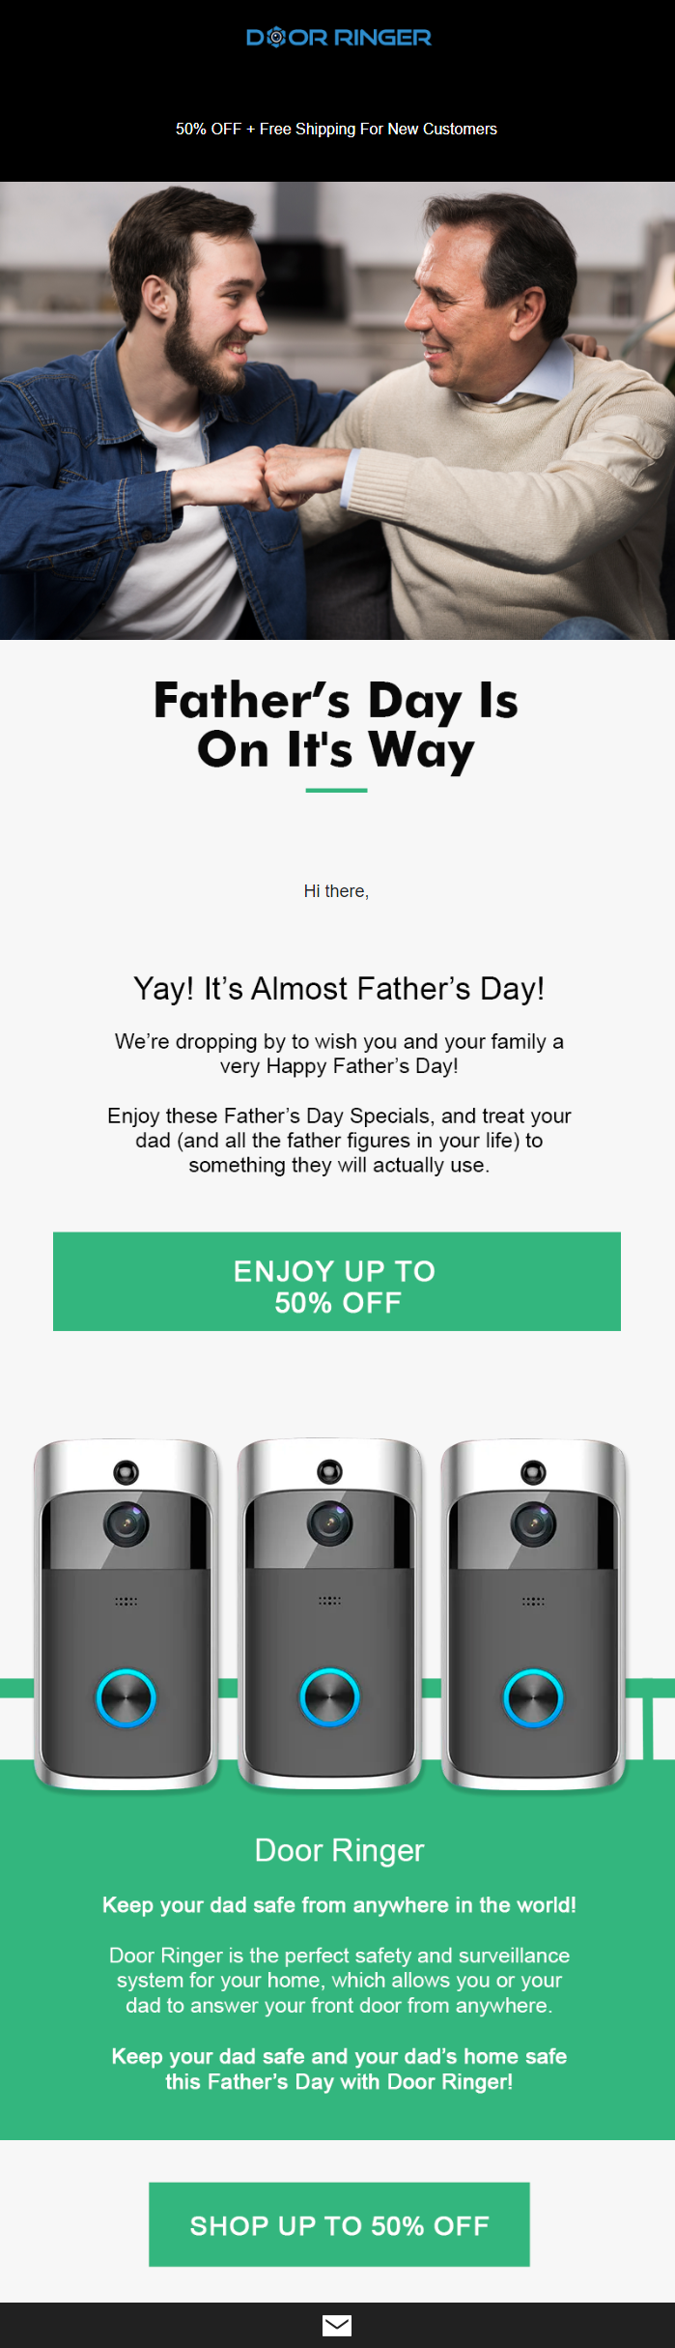Click the right doorbell's speaker grille dots

(533, 1601)
